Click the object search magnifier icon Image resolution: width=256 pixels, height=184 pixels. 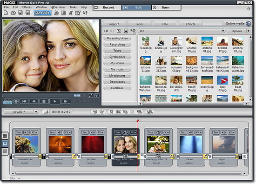149,112
